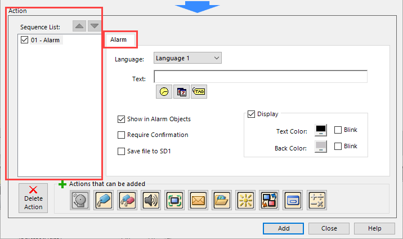Add the Screen Capture action
The image size is (403, 239).
[x=174, y=200]
